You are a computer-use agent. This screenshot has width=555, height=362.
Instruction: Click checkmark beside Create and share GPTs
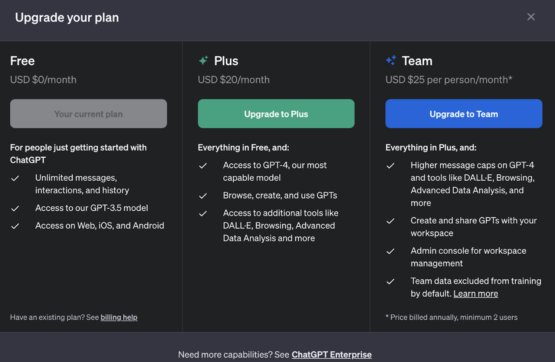390,221
